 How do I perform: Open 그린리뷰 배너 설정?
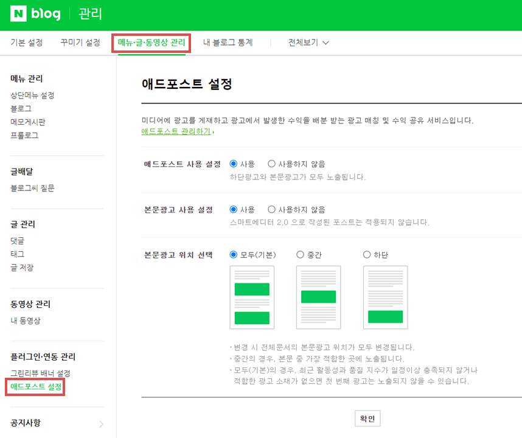40,373
